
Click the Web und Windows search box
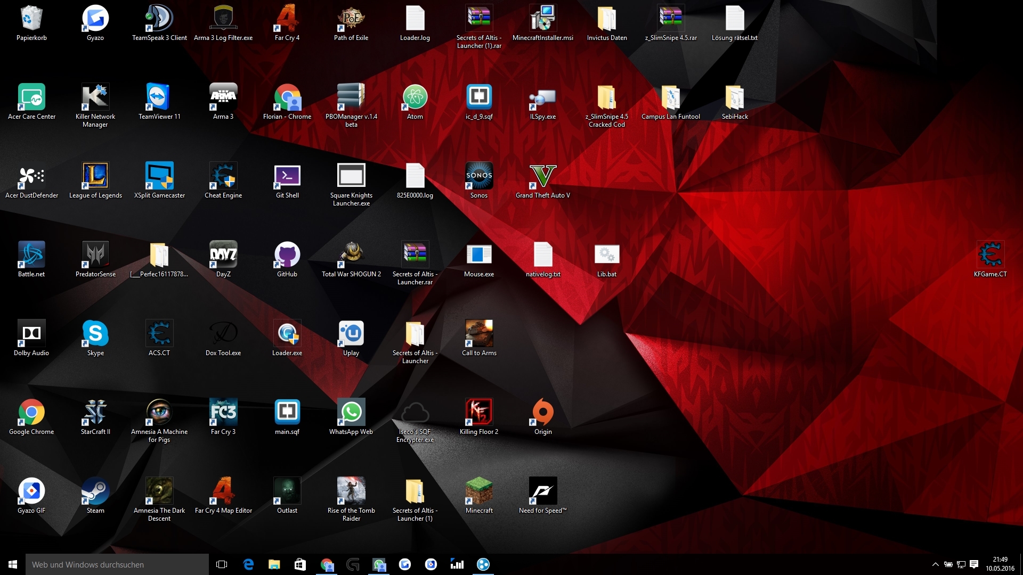pos(117,564)
